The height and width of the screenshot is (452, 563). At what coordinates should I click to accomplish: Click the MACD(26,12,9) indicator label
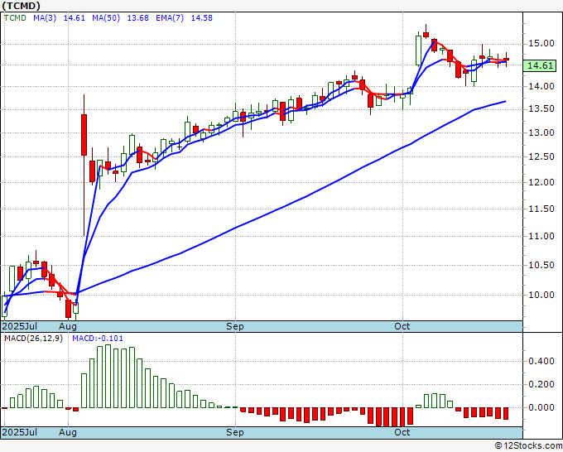tap(33, 339)
